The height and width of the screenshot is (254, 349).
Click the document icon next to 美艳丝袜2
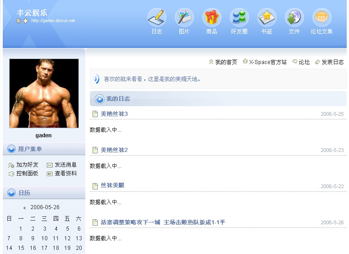point(95,150)
